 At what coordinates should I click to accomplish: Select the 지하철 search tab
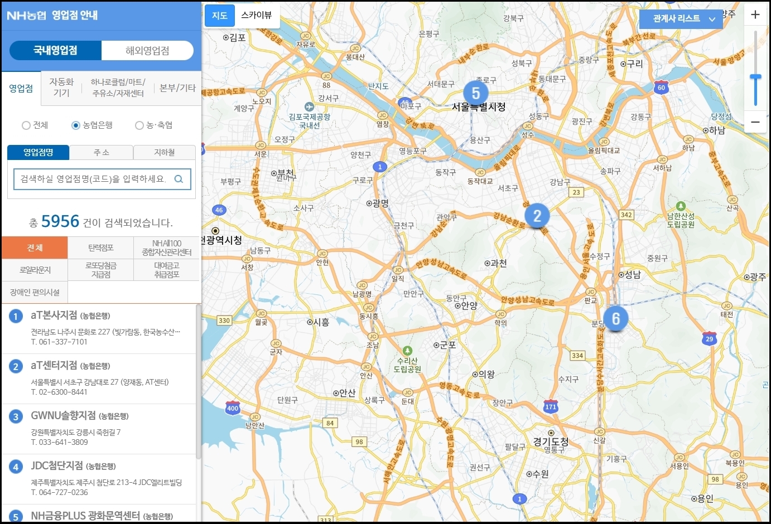165,152
